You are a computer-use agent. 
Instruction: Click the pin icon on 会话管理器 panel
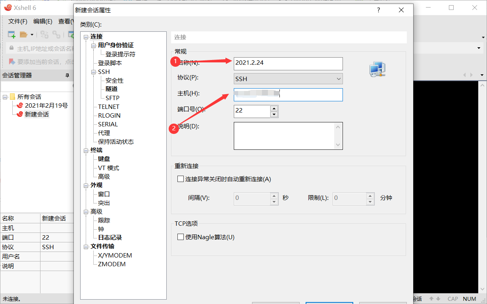click(x=67, y=75)
